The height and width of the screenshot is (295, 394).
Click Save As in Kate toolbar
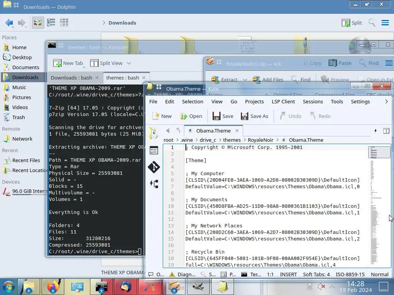254,116
